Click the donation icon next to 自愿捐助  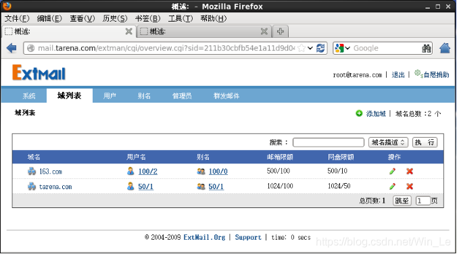[x=418, y=74]
